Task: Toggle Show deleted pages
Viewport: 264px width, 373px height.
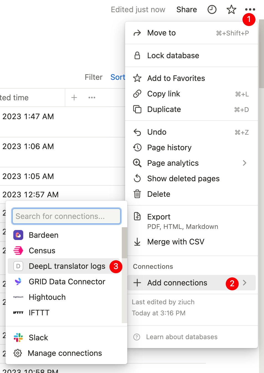Action: [x=183, y=178]
